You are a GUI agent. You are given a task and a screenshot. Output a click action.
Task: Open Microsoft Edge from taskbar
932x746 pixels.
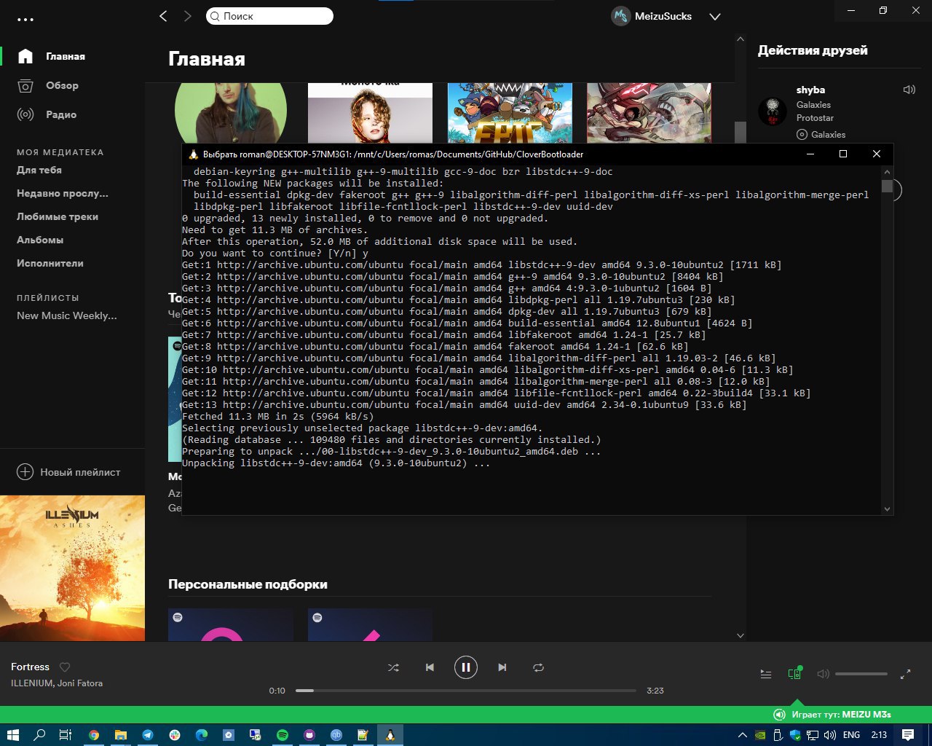(202, 735)
